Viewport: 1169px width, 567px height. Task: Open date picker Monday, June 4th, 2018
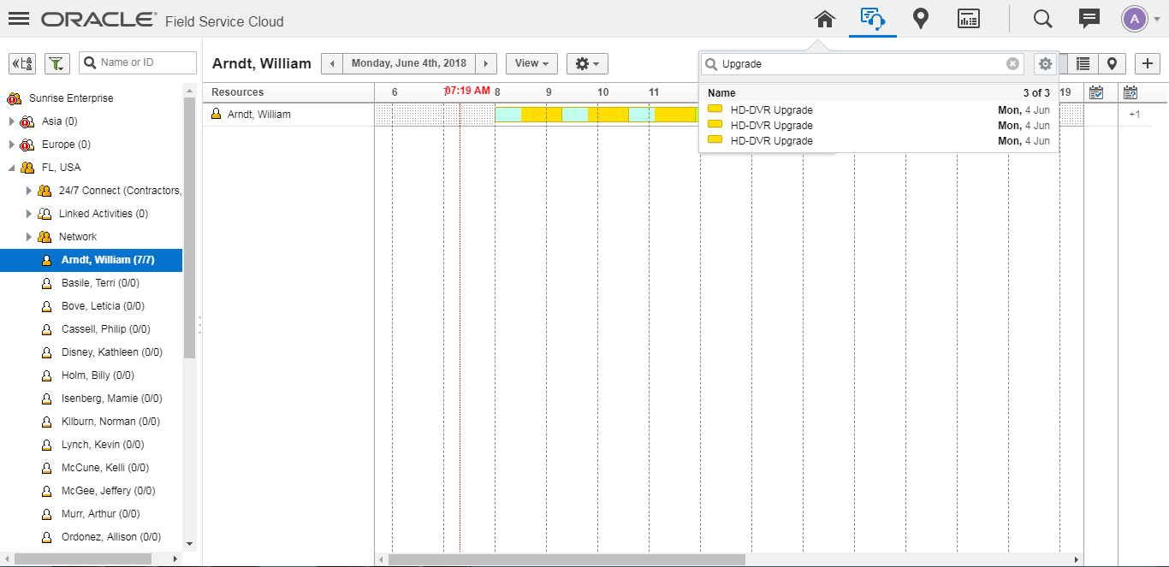[x=409, y=63]
